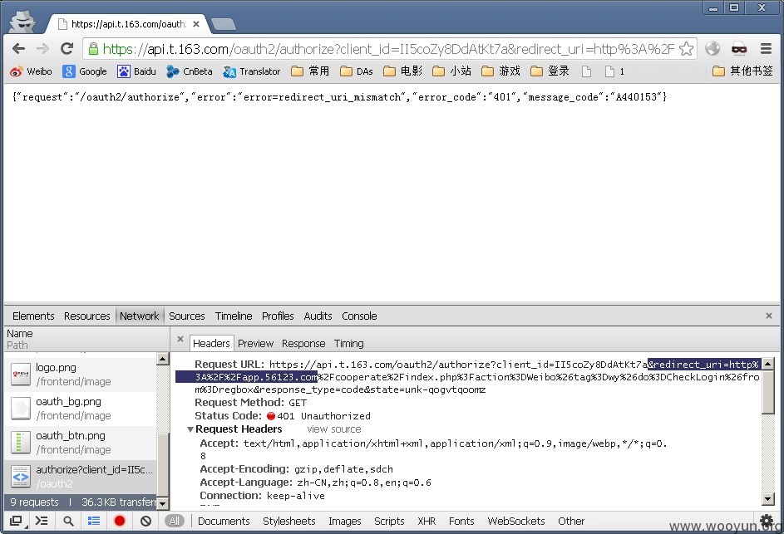The image size is (784, 534).
Task: Filter network by Scripts
Action: click(389, 521)
